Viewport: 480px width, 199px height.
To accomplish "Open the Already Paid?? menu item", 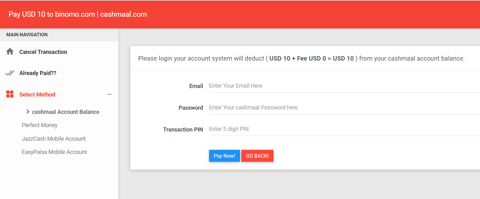I will (38, 73).
